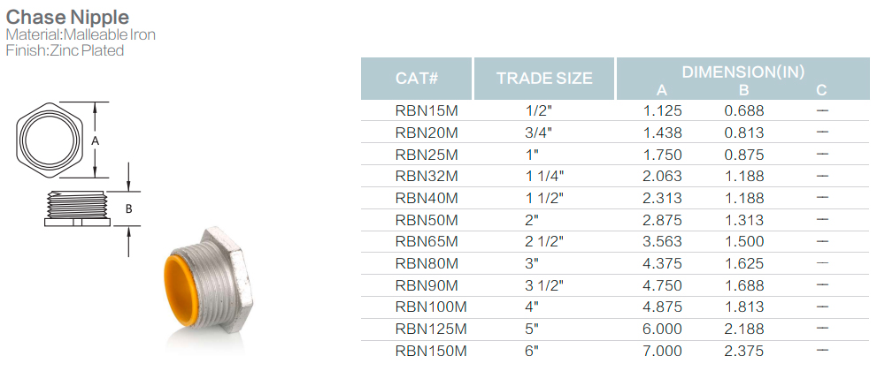Screen dimensions: 877x371
Task: Select the 2.375 dimension B value
Action: pos(744,351)
